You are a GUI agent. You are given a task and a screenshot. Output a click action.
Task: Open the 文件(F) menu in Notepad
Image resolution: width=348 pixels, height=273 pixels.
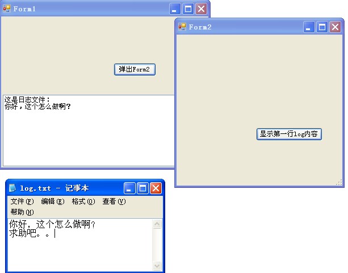click(x=22, y=201)
